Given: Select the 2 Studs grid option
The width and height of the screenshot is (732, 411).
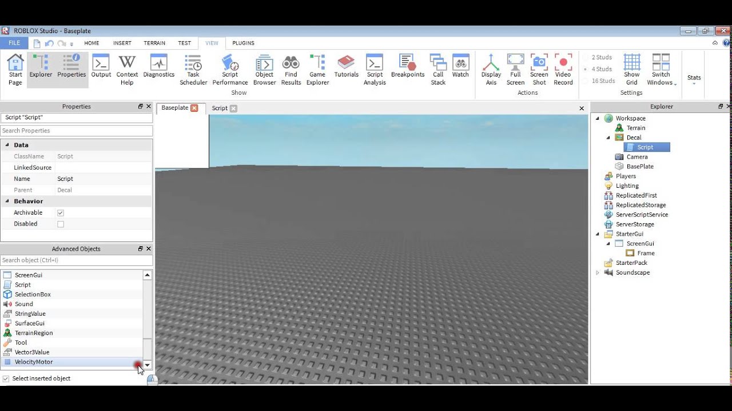Looking at the screenshot, I should pos(598,57).
